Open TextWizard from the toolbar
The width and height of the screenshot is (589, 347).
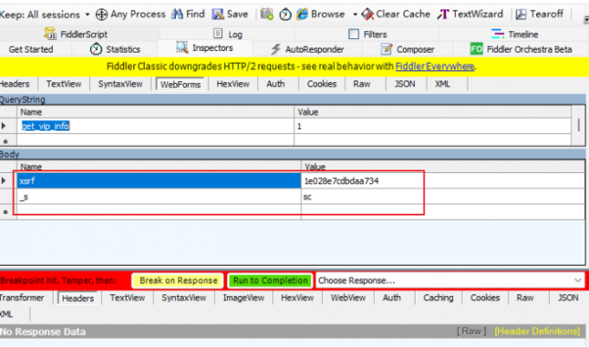[x=470, y=14]
